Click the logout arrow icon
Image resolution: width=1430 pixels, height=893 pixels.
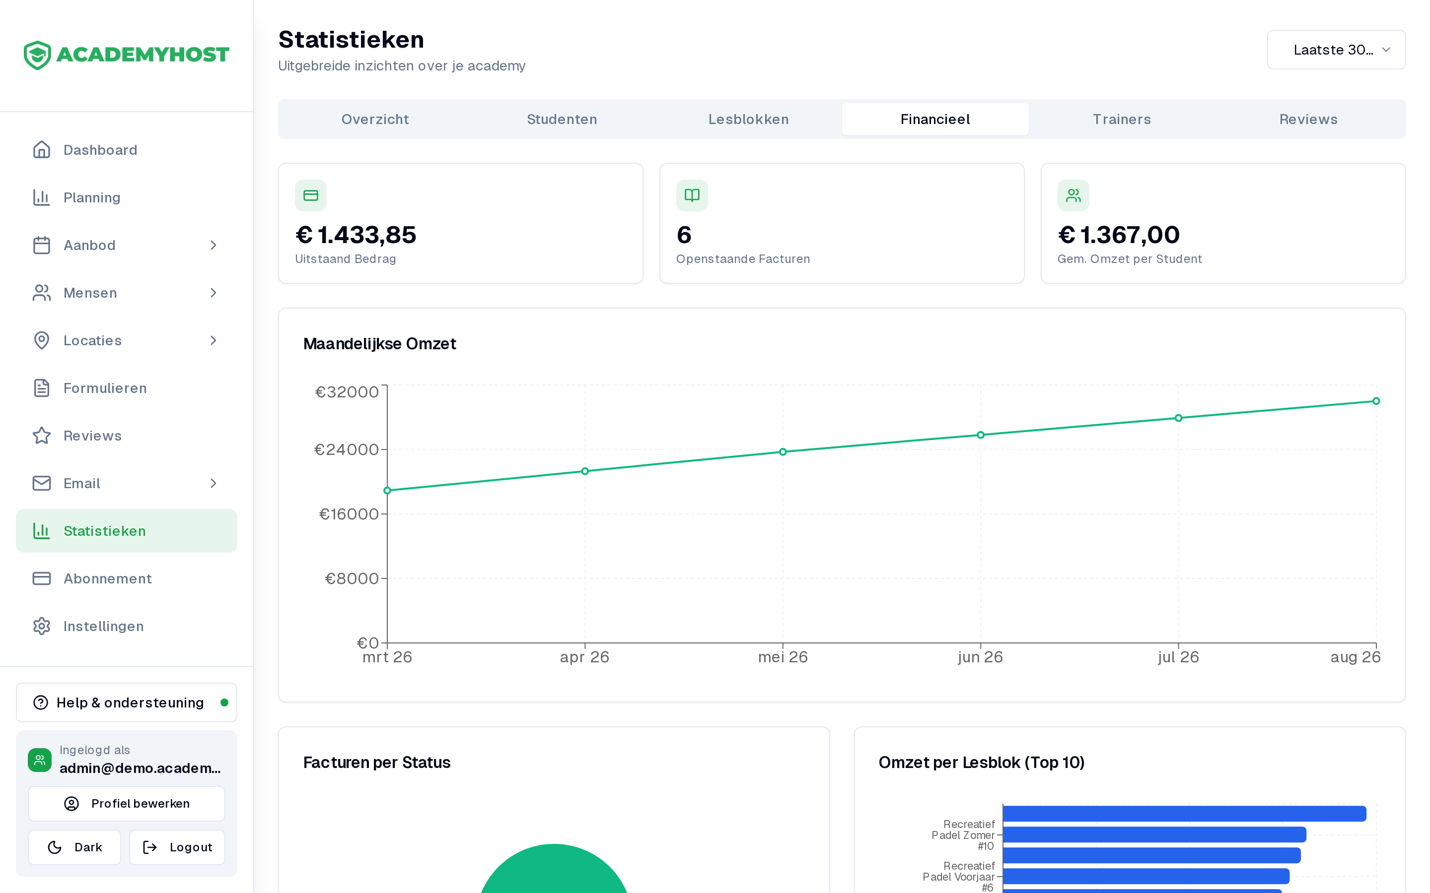(150, 847)
